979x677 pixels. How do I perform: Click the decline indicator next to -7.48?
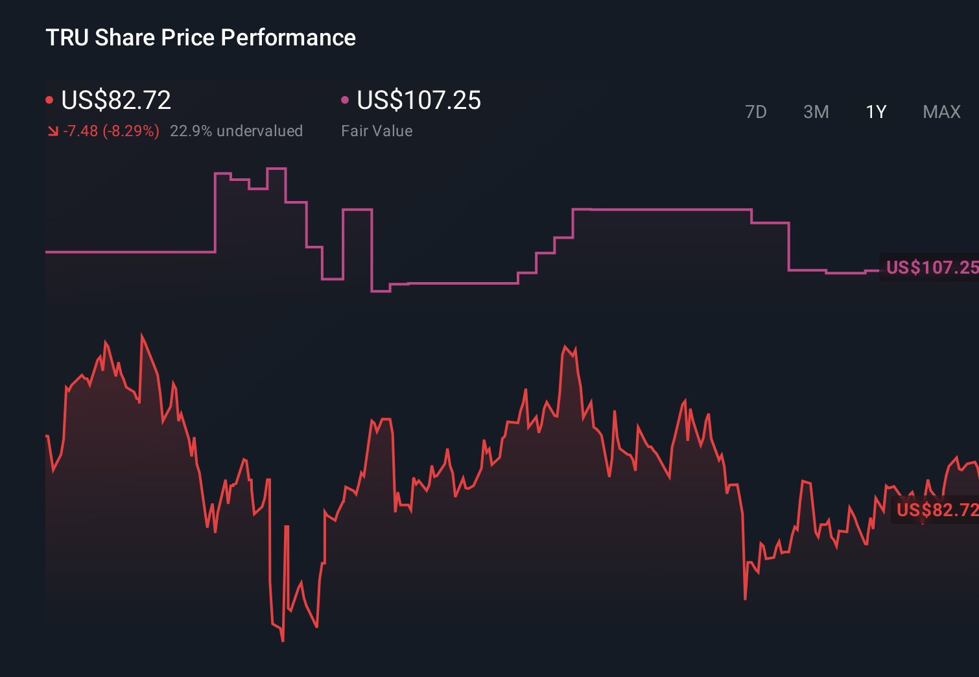click(x=53, y=130)
